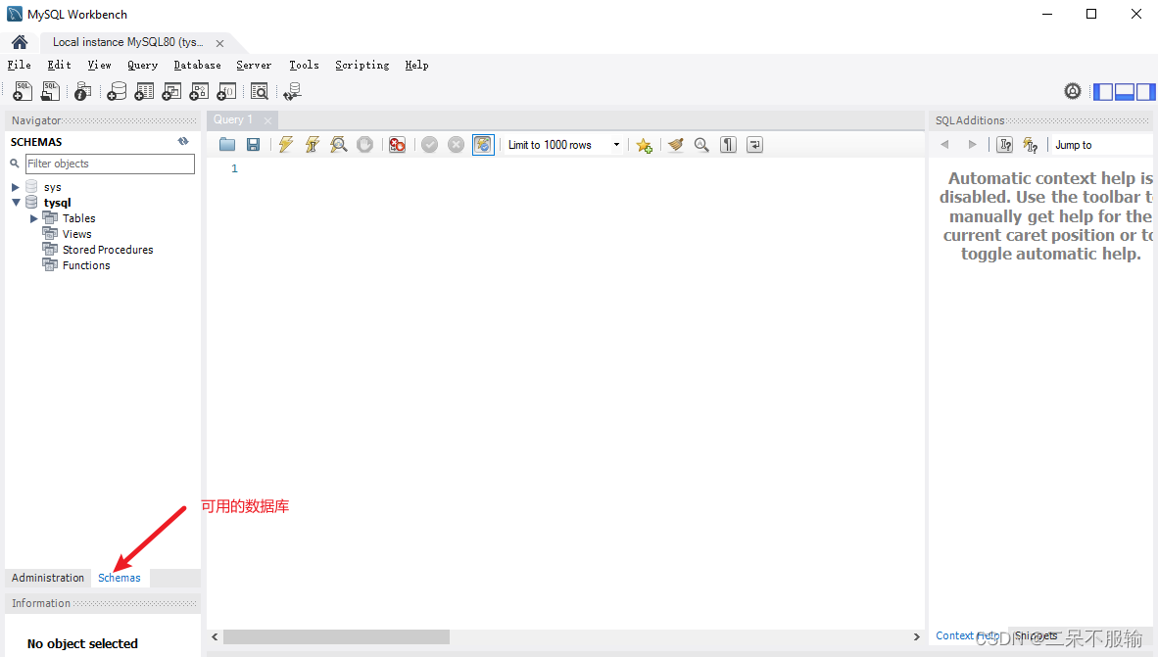
Task: Execute the whole script lightning icon
Action: point(286,145)
